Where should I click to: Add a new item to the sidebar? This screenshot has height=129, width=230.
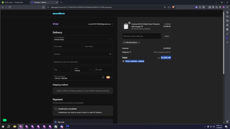point(227,42)
